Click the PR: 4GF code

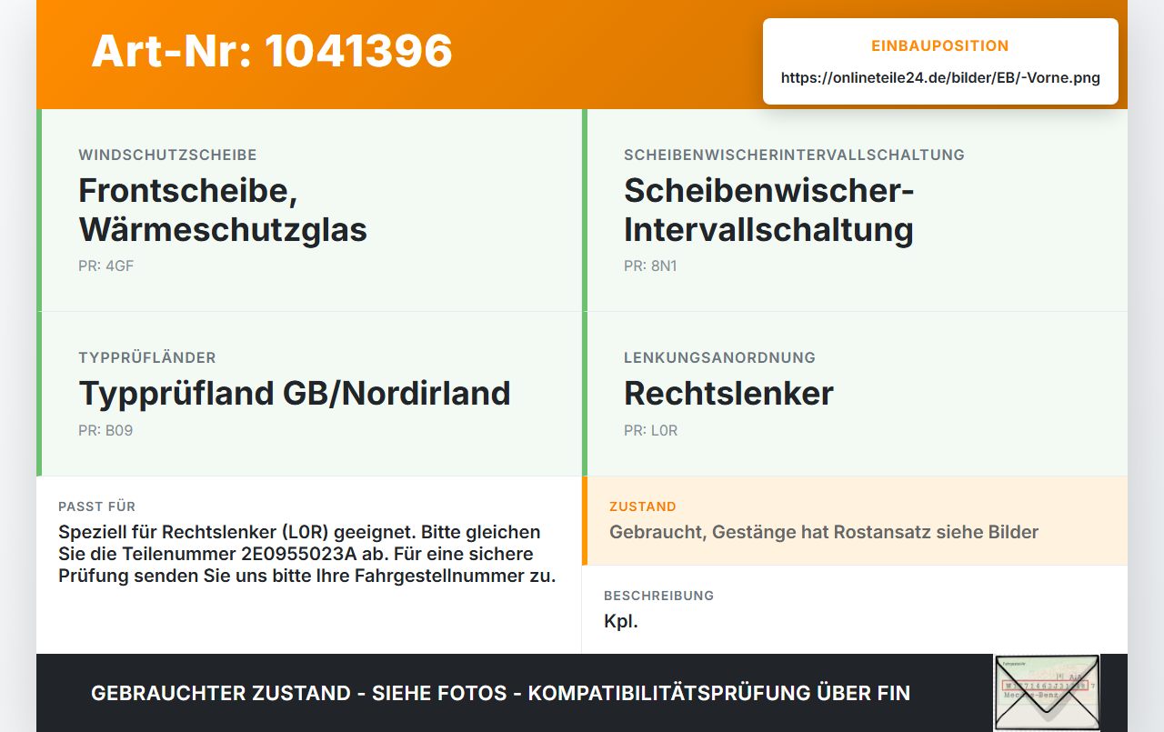(106, 266)
